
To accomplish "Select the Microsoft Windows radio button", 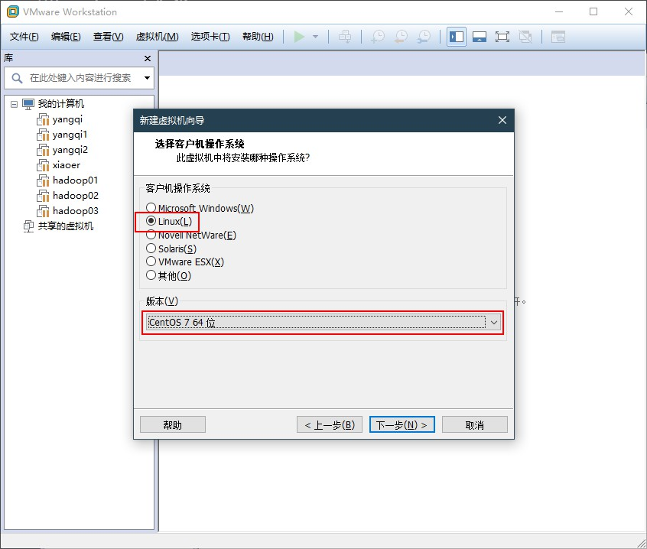I will 151,208.
